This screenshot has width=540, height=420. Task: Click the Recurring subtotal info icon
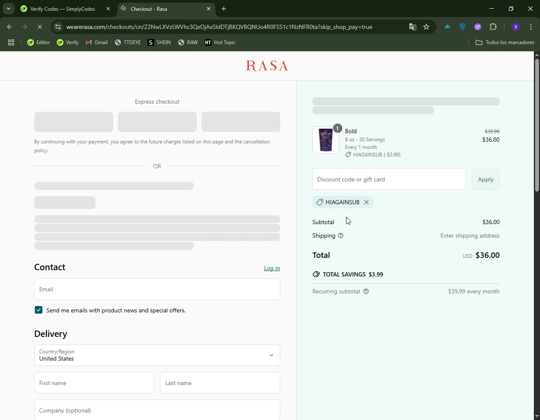click(366, 291)
